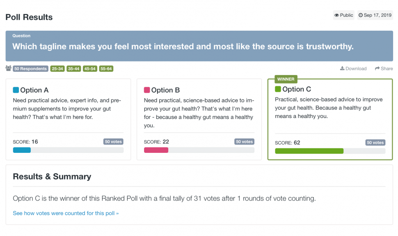
Task: Click the 50 votes badge in Option B
Action: click(x=244, y=142)
